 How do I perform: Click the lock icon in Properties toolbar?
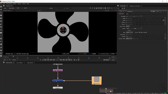pos(120,8)
